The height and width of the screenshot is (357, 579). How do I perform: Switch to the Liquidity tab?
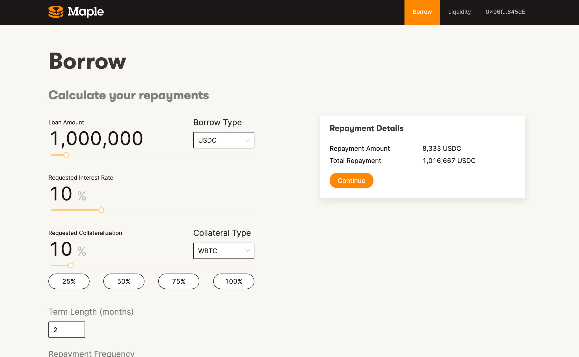(459, 12)
